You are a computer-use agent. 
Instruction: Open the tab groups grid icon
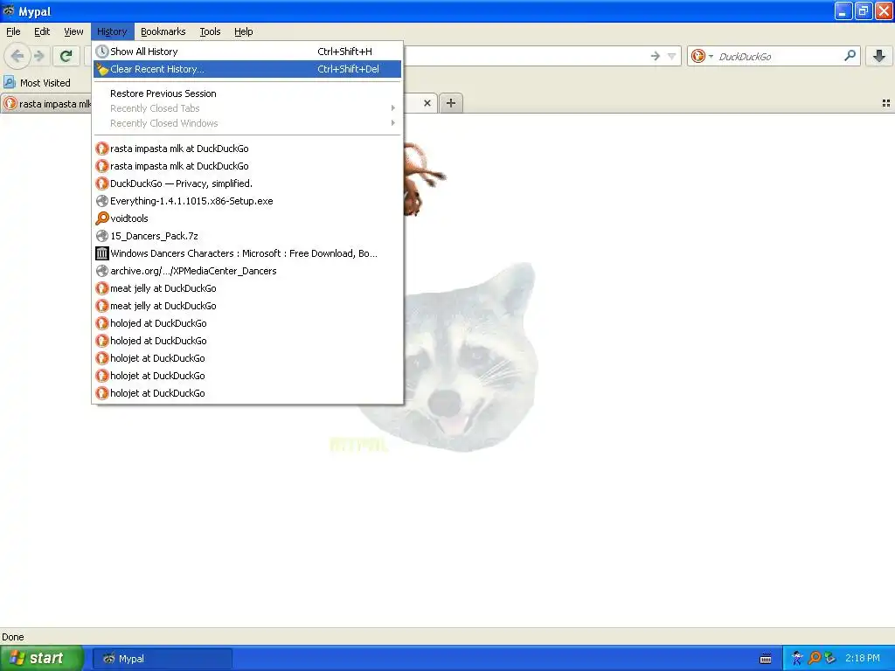(x=886, y=103)
